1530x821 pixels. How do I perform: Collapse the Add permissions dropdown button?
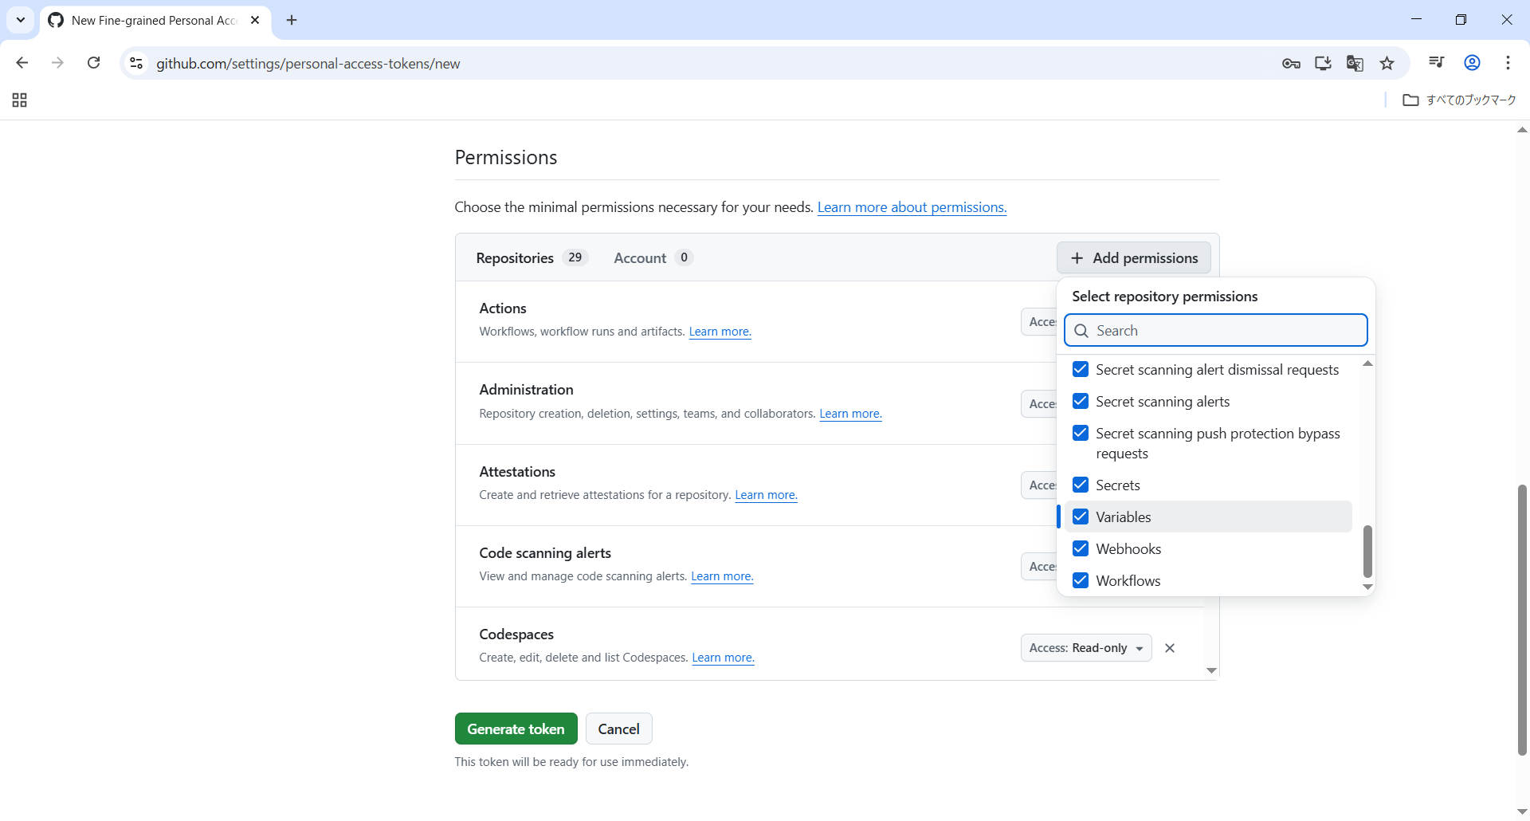[1133, 257]
